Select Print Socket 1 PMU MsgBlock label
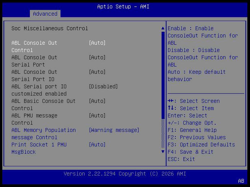250x187 pixels. tap(39, 148)
